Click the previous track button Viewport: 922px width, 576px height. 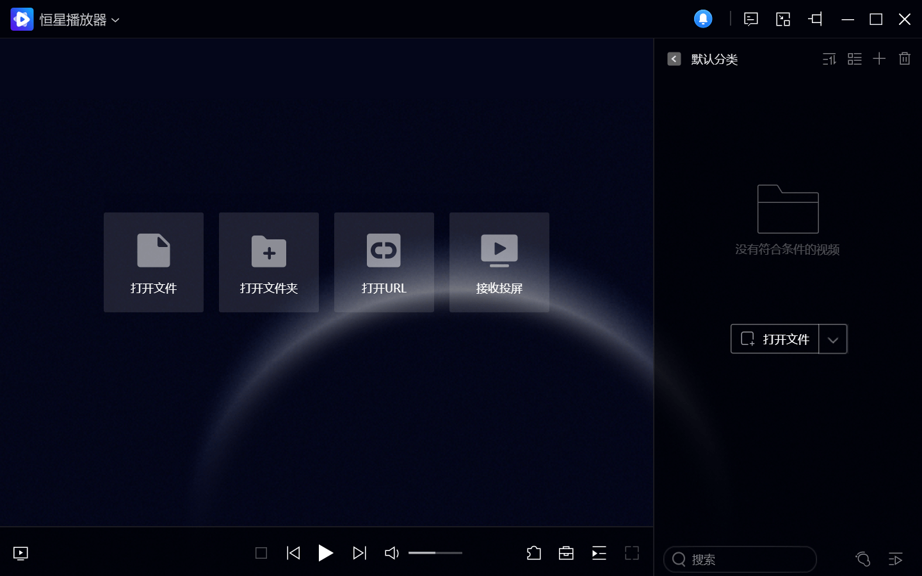click(x=293, y=553)
